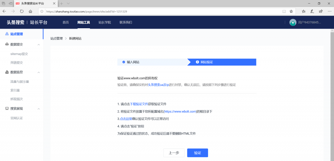
Task: Collapse the 数据监控 sidebar section
Action: [x=38, y=72]
